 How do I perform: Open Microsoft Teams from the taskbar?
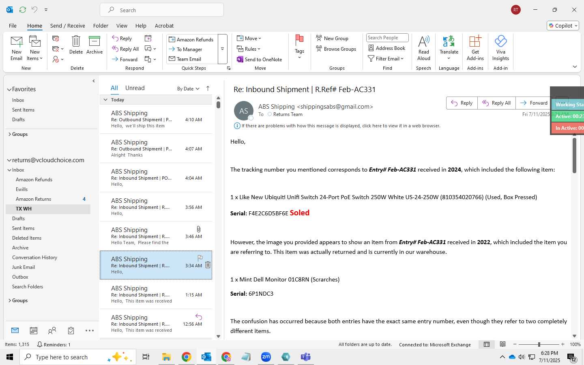(305, 357)
